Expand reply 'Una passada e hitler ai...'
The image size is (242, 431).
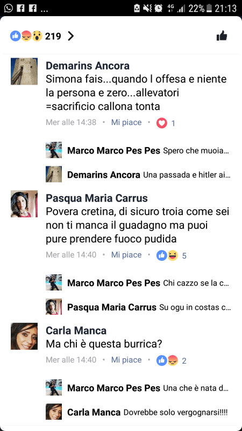pos(137,175)
